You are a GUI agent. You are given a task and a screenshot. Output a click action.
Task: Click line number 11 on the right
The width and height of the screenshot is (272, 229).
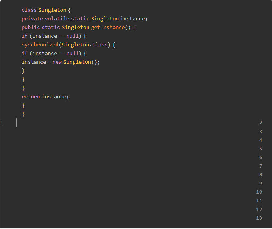click(259, 201)
